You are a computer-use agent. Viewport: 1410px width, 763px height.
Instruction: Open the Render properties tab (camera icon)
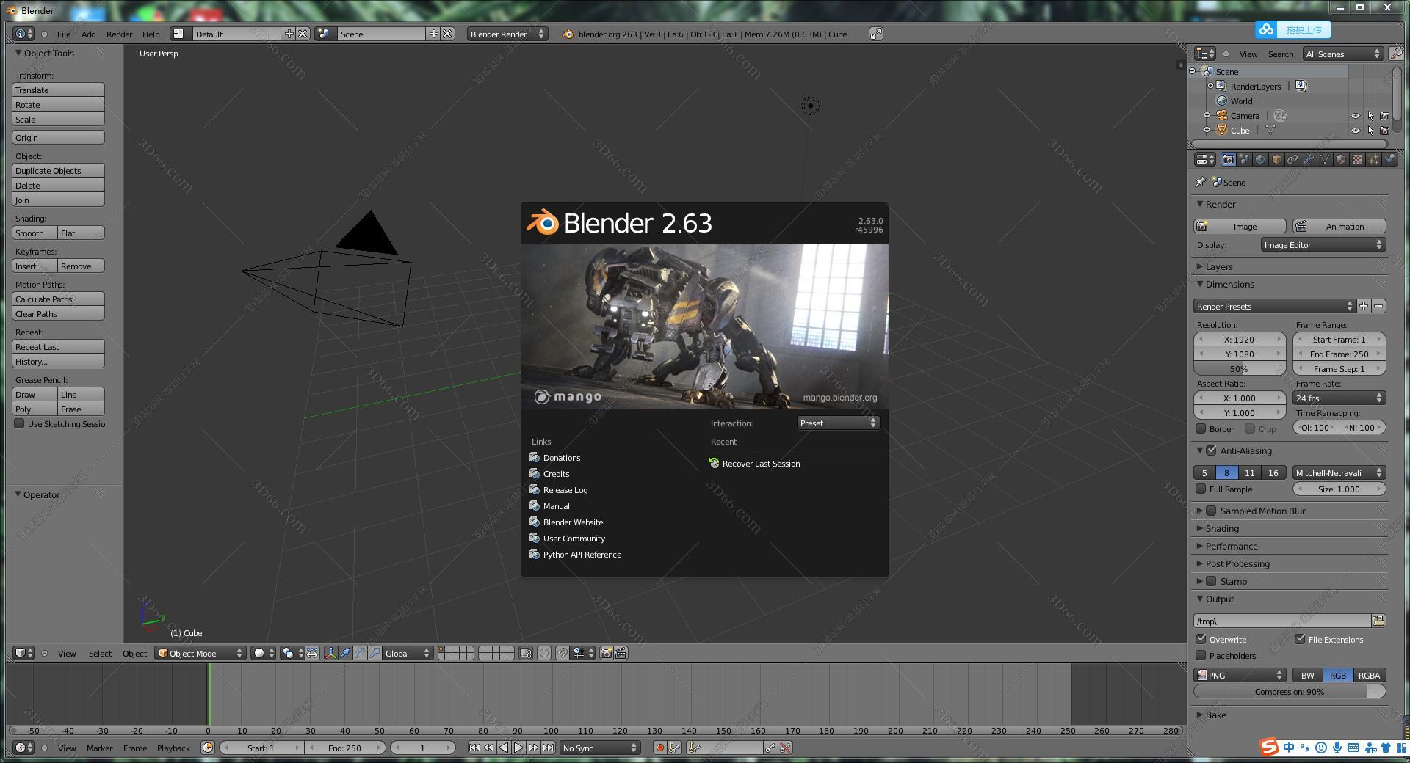tap(1228, 159)
